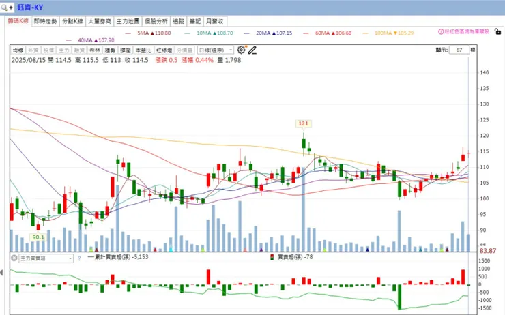Image resolution: width=505 pixels, height=315 pixels.
Task: Click the 5MA legend entry
Action: pyautogui.click(x=149, y=33)
